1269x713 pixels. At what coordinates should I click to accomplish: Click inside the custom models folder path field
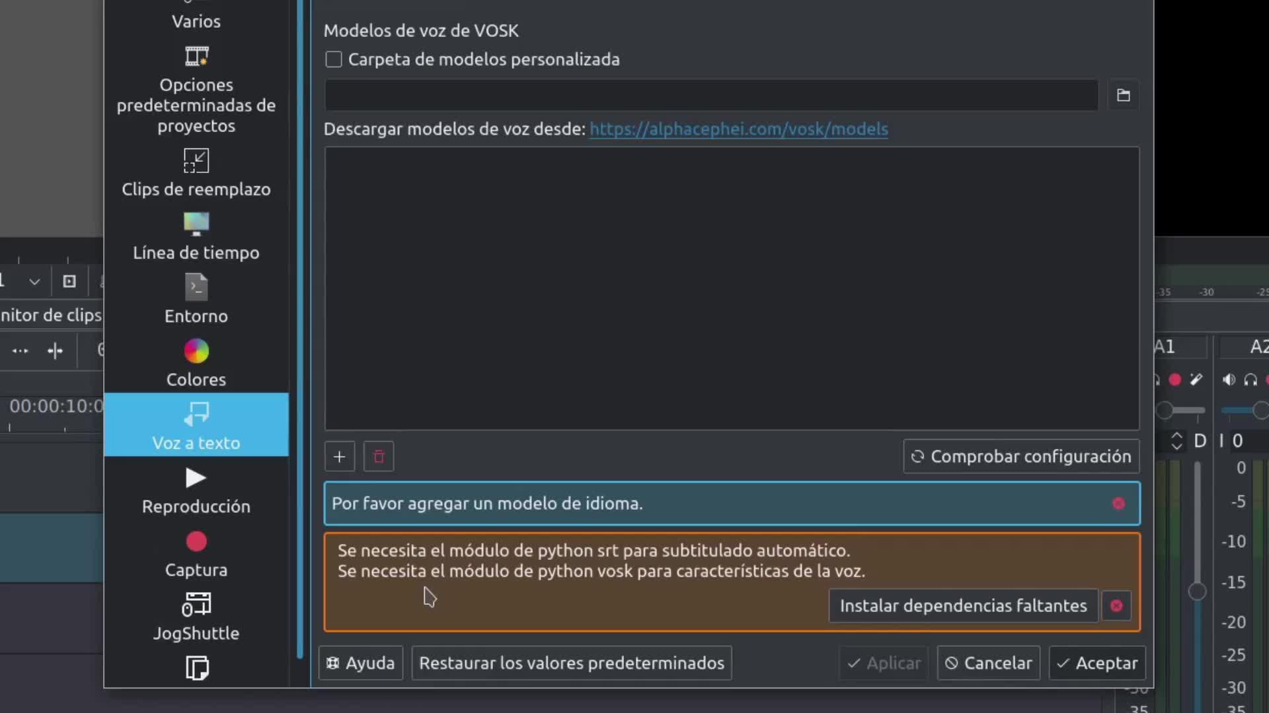coord(711,95)
